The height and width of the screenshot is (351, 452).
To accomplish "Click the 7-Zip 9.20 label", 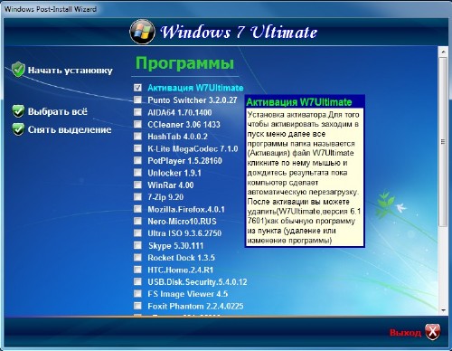I will (165, 197).
